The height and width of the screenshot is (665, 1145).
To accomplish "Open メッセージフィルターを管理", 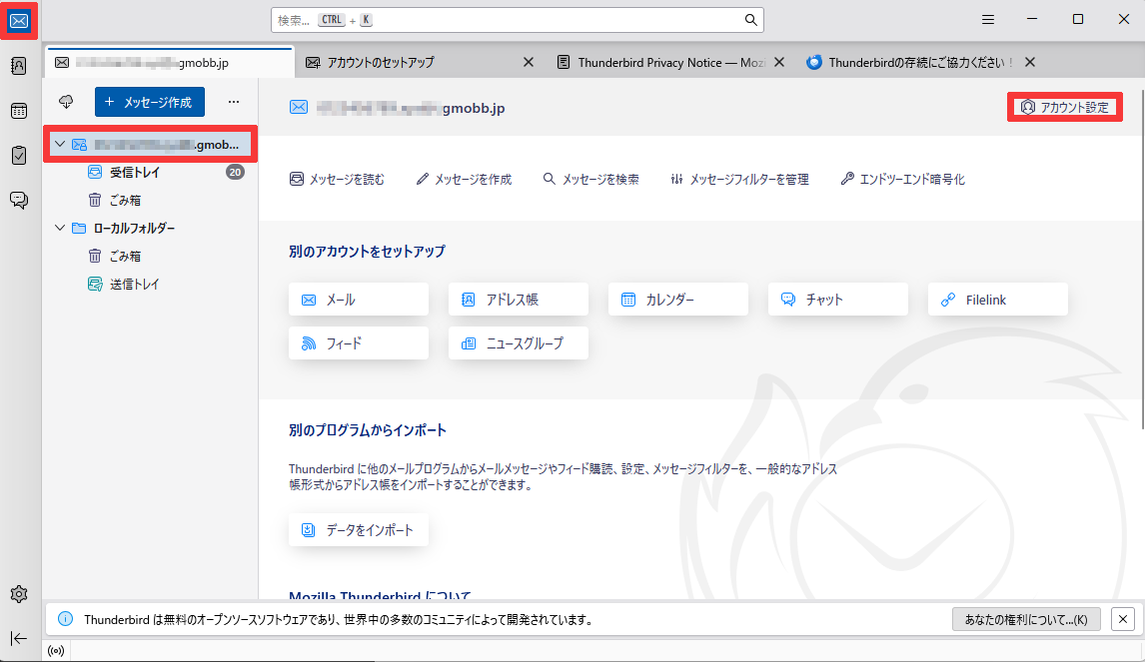I will (739, 179).
